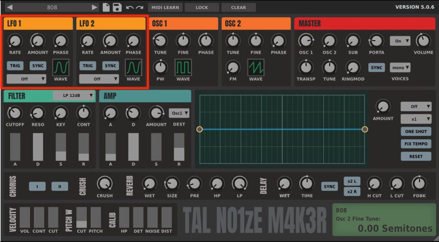Click the undo arrow icon

[x=129, y=7]
